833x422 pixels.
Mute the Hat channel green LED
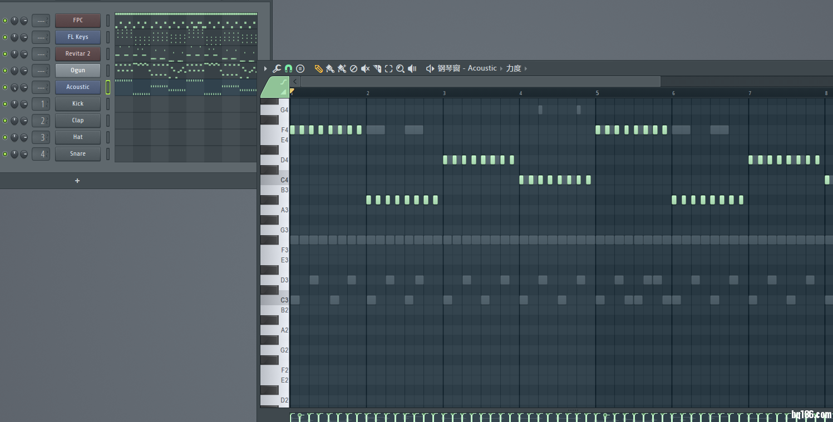pyautogui.click(x=5, y=137)
